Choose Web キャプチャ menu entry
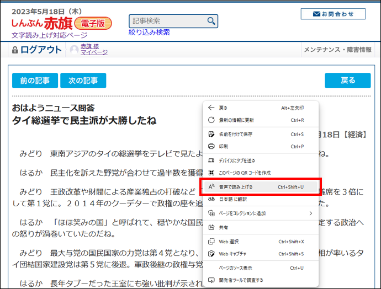Screen dimensions: 381x289 pos(261,254)
